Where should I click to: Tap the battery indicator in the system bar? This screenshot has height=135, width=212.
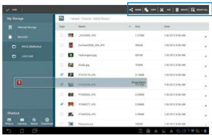(205, 131)
